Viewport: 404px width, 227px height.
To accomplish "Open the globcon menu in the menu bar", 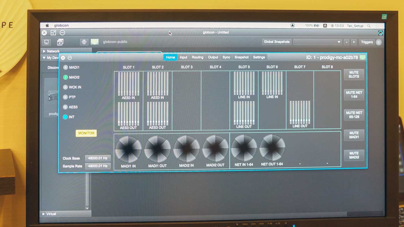I will [x=61, y=25].
